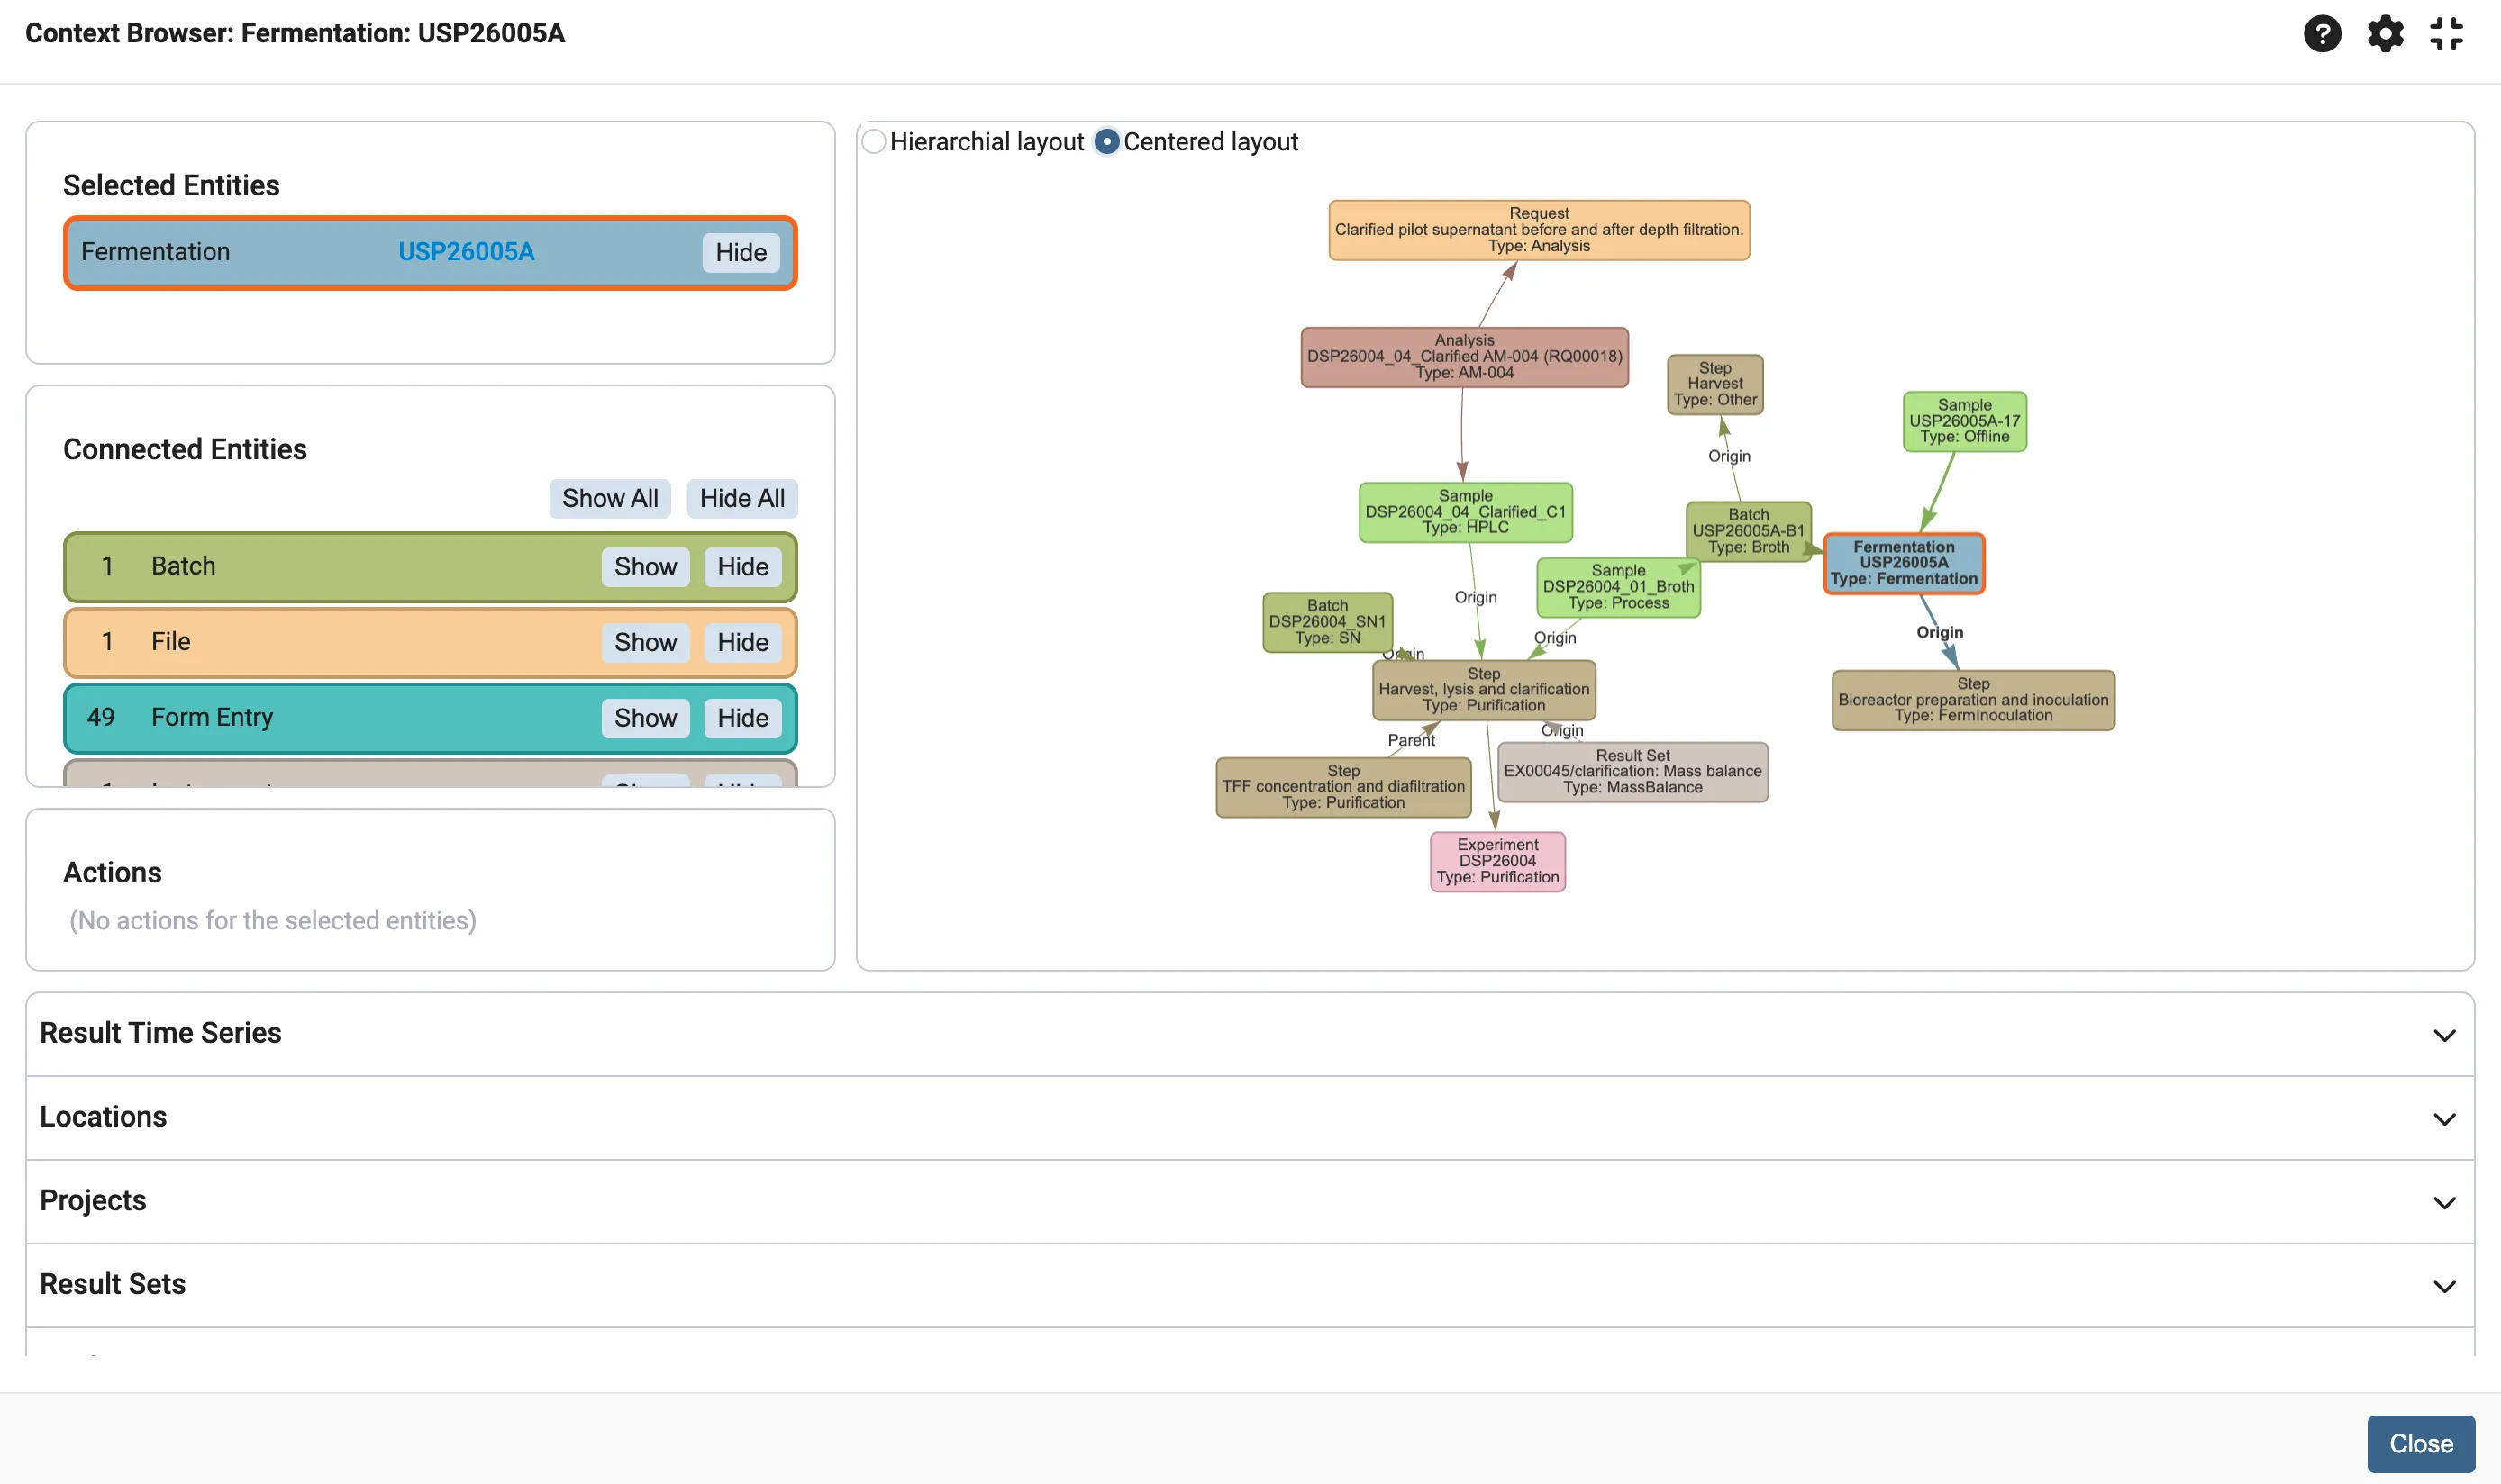Select the Request node in graph
Image resolution: width=2501 pixels, height=1484 pixels.
[1539, 230]
